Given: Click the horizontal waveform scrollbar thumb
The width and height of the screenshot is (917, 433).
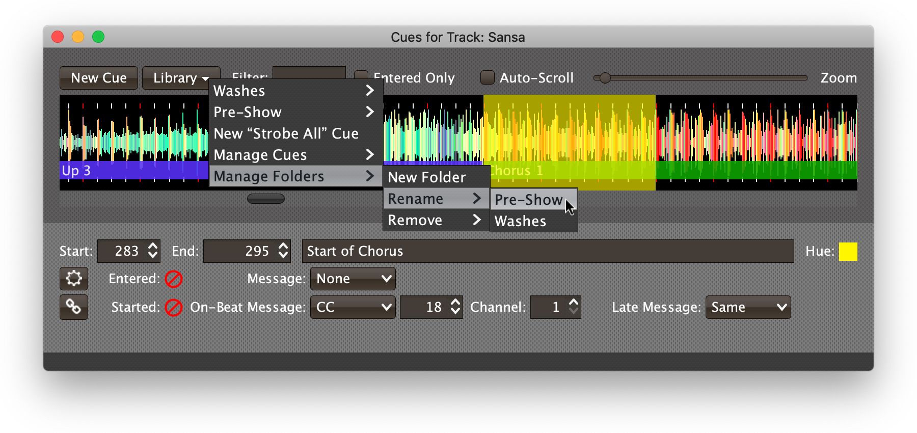Looking at the screenshot, I should coord(265,199).
